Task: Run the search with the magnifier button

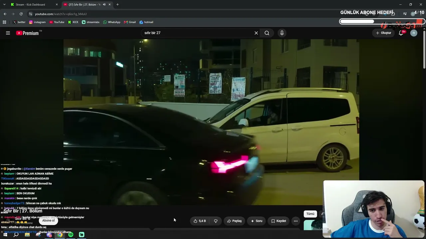Action: pos(267,33)
